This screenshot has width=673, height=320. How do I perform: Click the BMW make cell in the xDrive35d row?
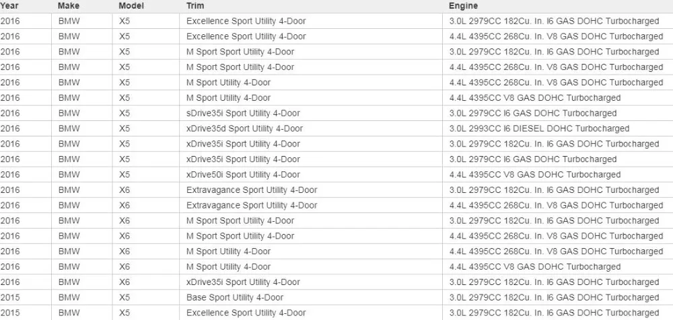coord(69,128)
